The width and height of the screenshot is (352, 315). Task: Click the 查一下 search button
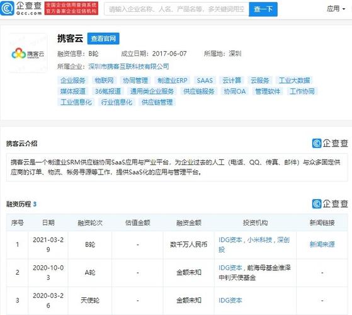coord(263,9)
